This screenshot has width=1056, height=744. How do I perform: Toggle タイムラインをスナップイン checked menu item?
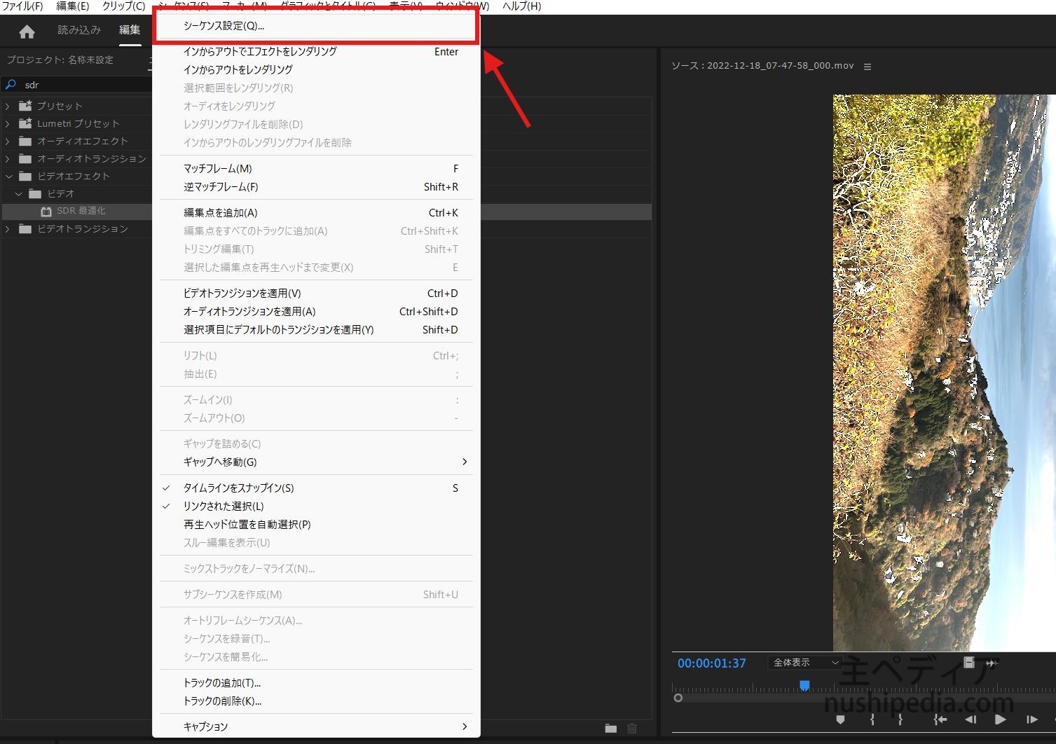click(x=238, y=488)
